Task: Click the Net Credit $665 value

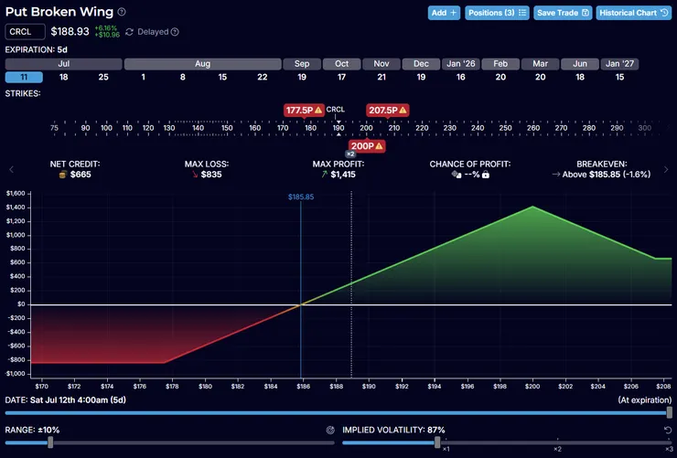Action: click(81, 175)
